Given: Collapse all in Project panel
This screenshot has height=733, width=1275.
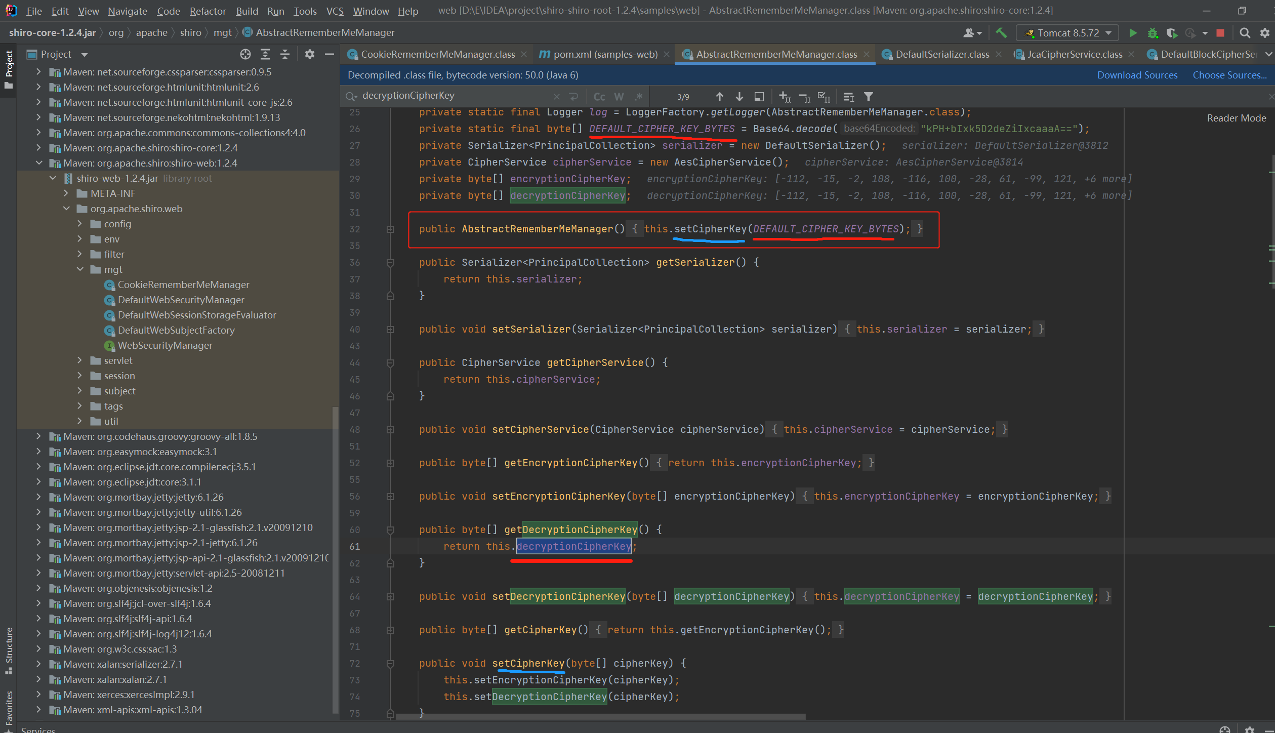Looking at the screenshot, I should tap(285, 54).
